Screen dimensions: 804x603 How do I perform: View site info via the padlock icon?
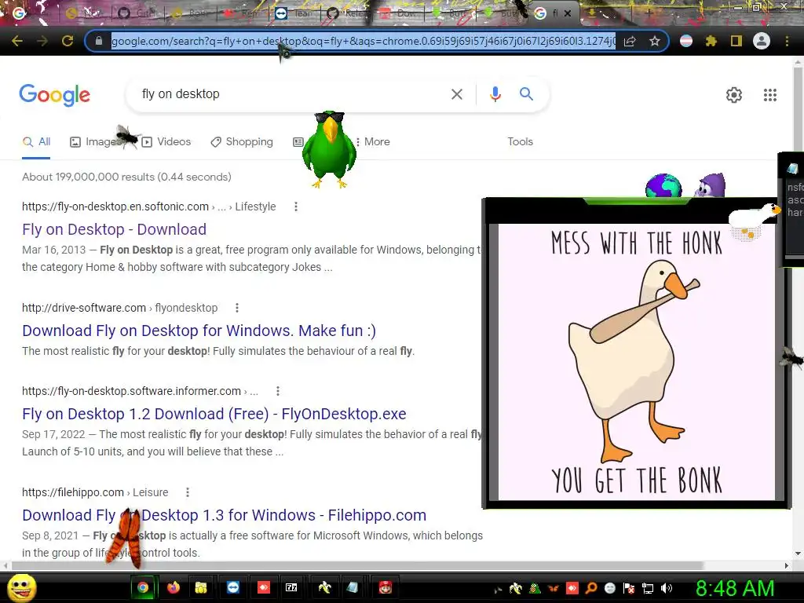click(99, 41)
